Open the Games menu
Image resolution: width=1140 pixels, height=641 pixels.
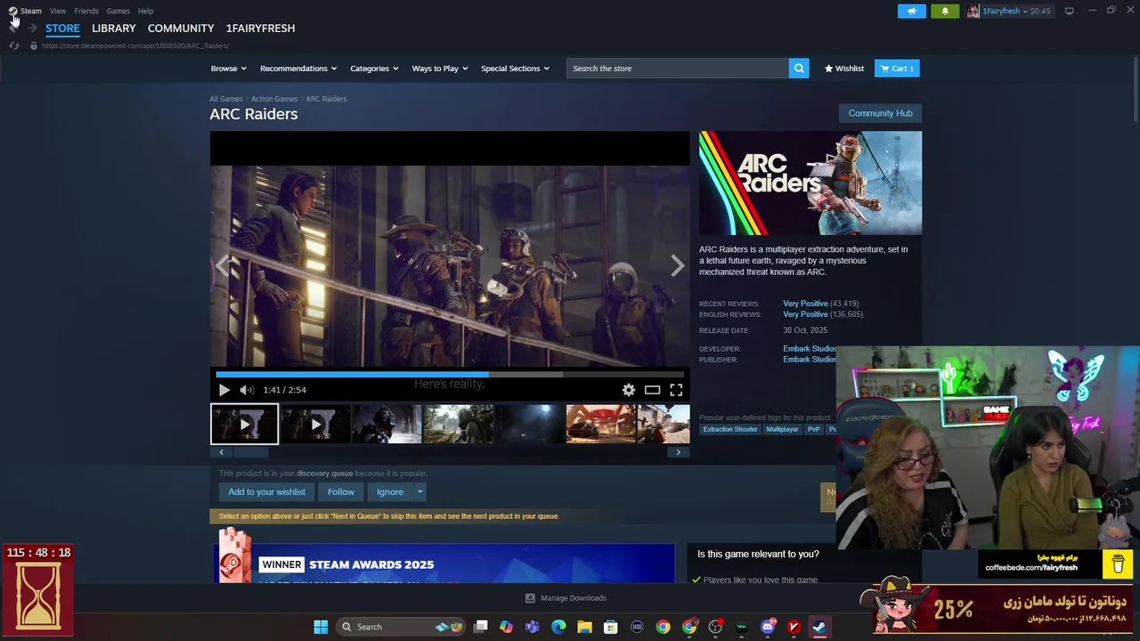point(118,11)
